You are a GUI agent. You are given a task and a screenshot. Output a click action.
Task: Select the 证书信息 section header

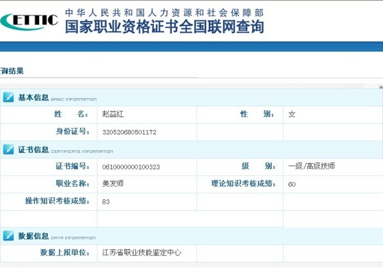click(33, 150)
